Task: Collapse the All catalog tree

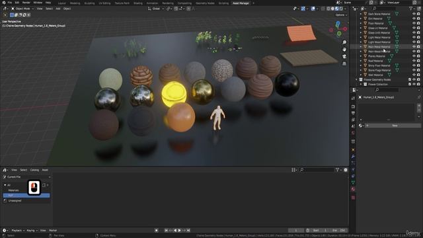Action: click(5, 185)
